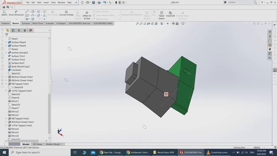
Task: Click the feature tree vertical scrollbar
Action: click(x=49, y=114)
